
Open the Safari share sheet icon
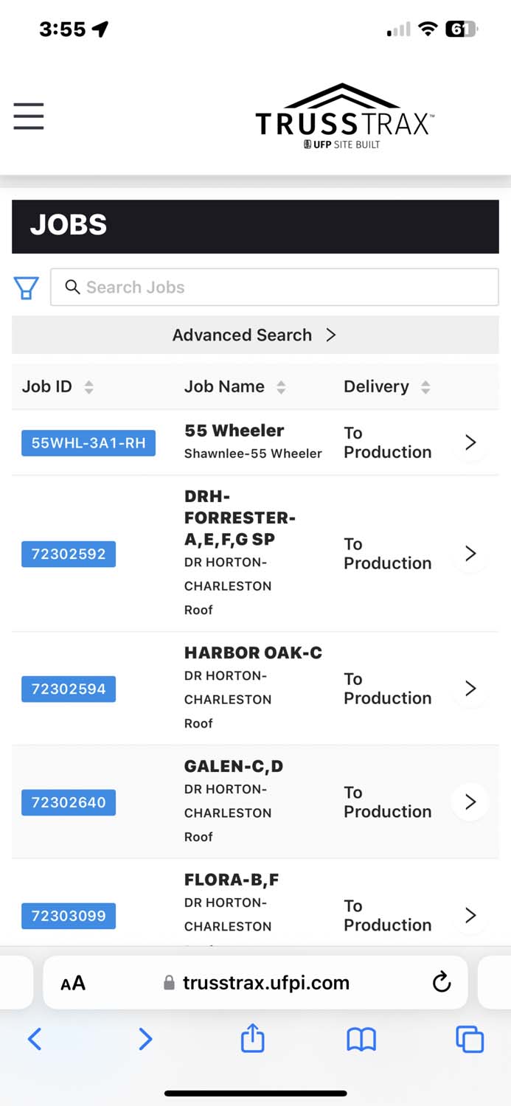[x=252, y=1039]
